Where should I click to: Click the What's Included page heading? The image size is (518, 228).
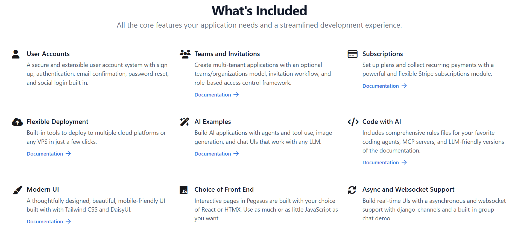pyautogui.click(x=259, y=11)
